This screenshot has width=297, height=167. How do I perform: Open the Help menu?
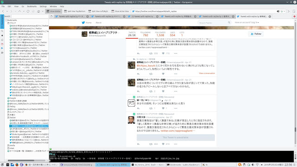click(x=62, y=6)
